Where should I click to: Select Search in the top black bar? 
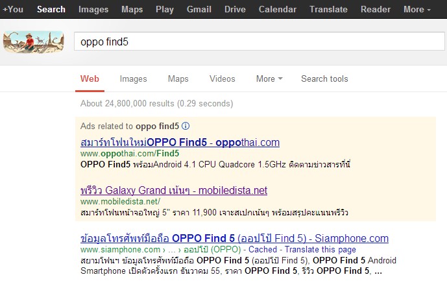coord(51,10)
